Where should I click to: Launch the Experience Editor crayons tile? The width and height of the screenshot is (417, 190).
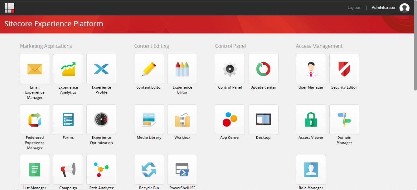pos(182,69)
